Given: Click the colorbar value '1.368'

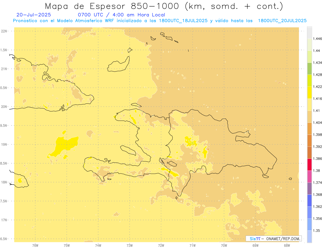Looking at the screenshot, I should point(317,194).
